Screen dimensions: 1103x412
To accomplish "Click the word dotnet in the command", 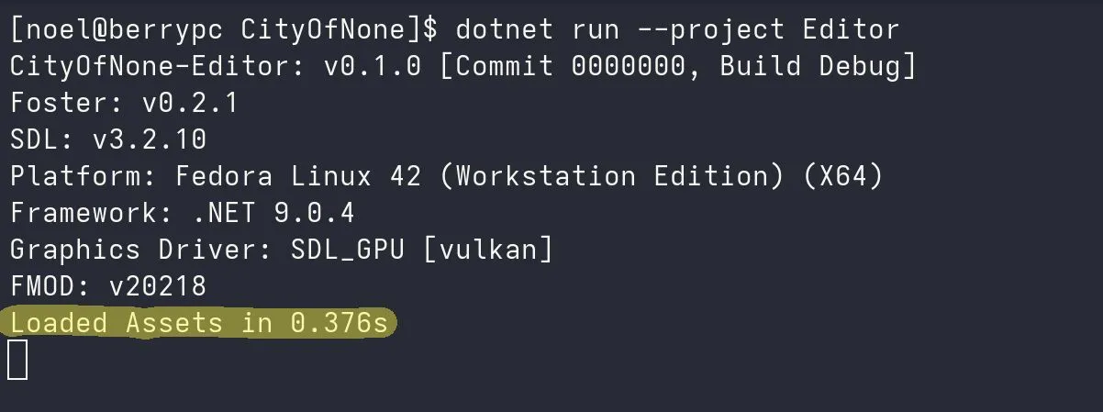I will point(504,29).
